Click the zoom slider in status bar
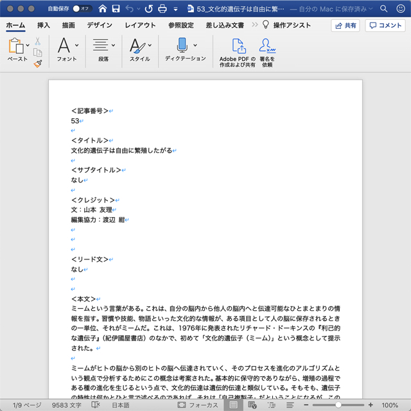 coord(338,405)
